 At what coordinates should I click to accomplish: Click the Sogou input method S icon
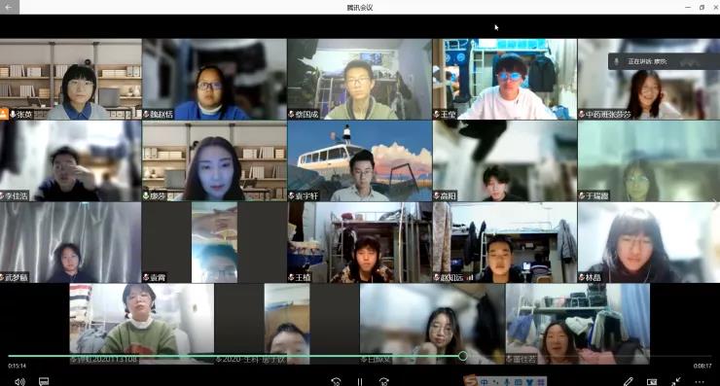(470, 381)
